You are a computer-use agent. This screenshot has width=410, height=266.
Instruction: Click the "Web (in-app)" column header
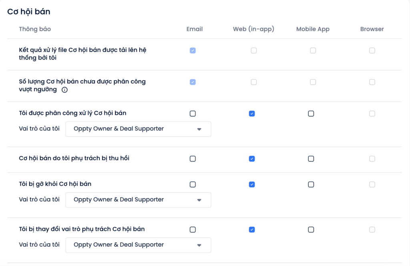pyautogui.click(x=253, y=29)
